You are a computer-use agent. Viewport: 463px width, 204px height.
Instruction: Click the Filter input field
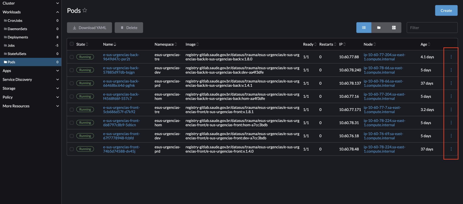click(x=432, y=28)
